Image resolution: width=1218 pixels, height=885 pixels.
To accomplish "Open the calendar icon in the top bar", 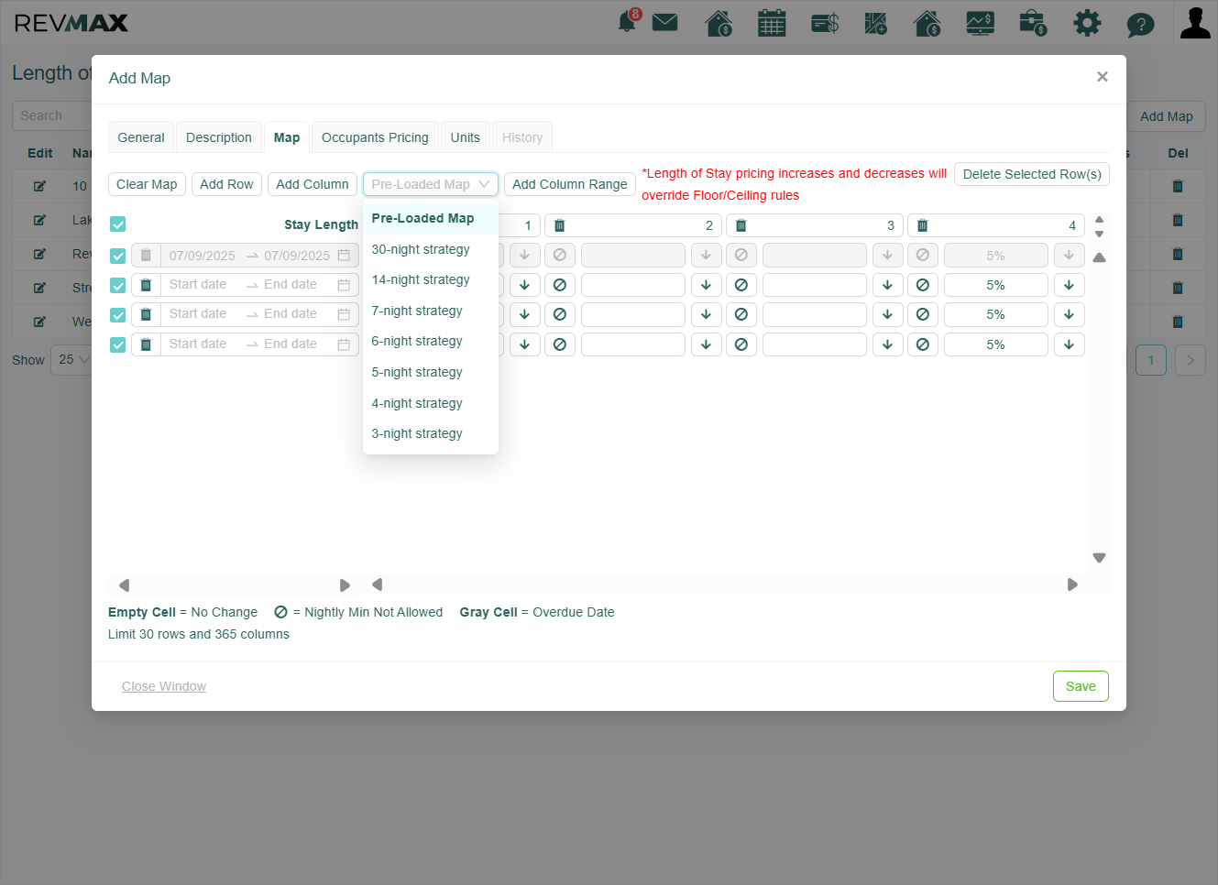I will (772, 22).
